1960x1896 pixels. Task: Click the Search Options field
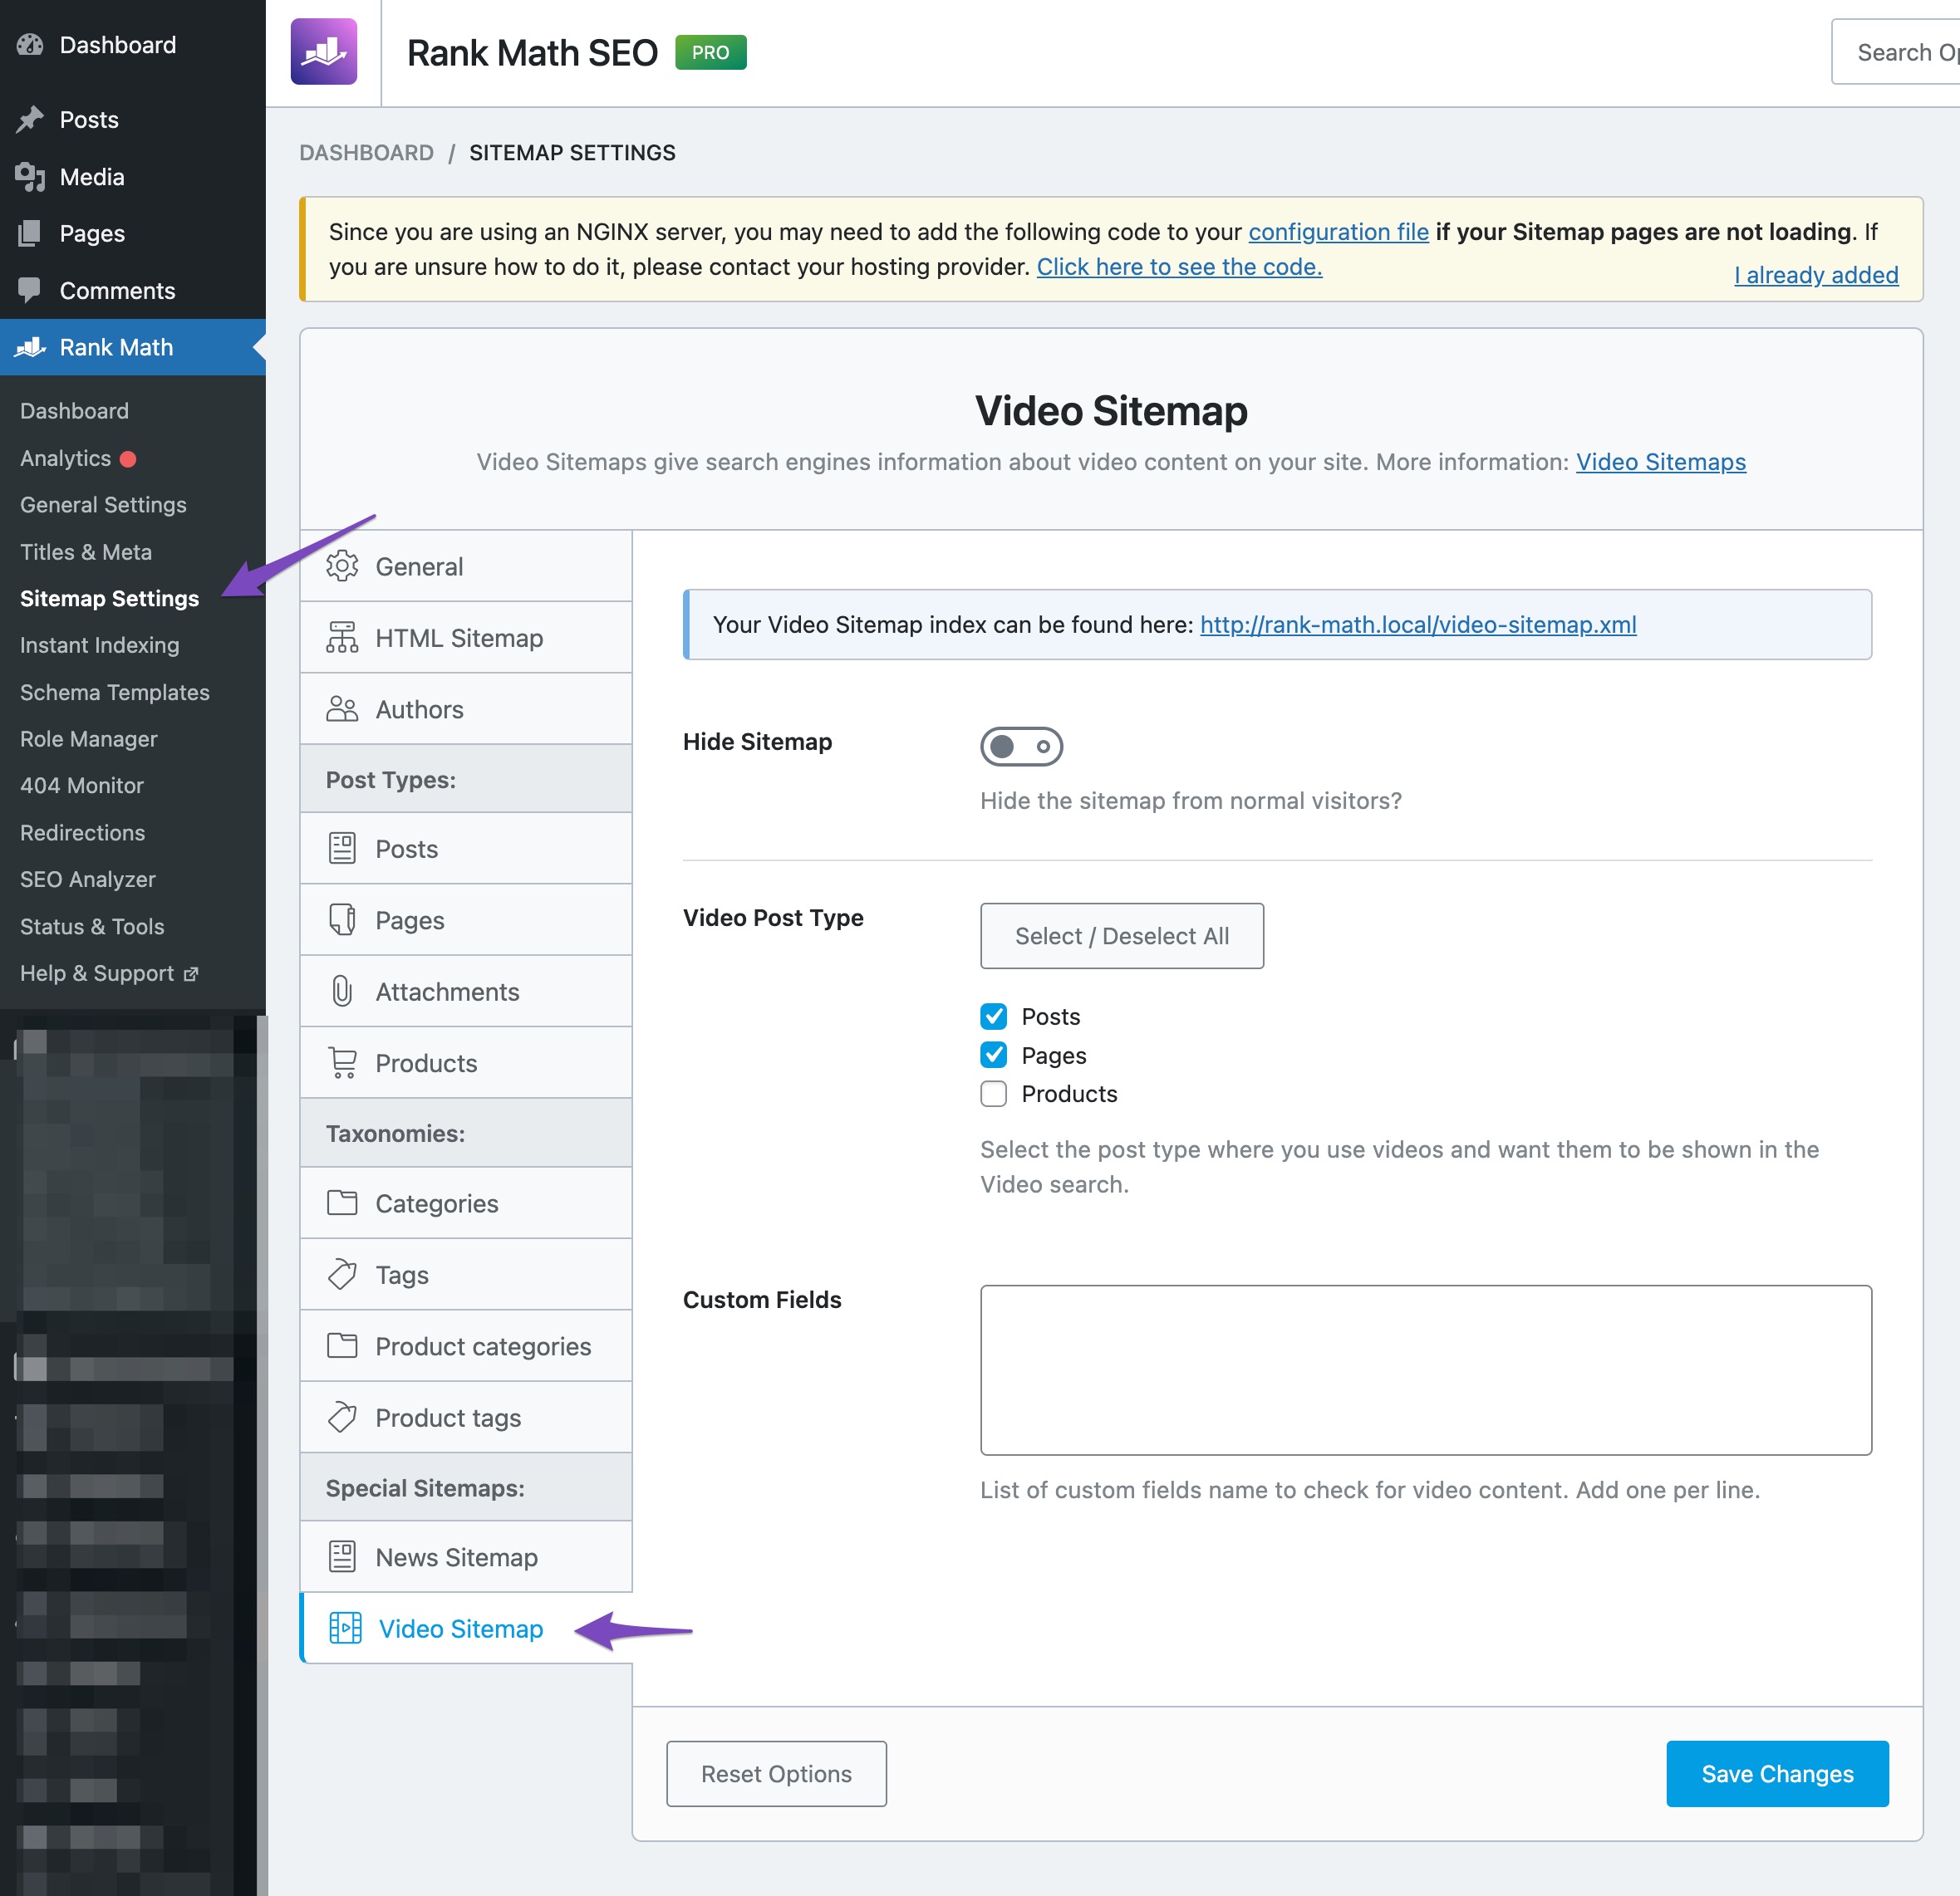1895,52
